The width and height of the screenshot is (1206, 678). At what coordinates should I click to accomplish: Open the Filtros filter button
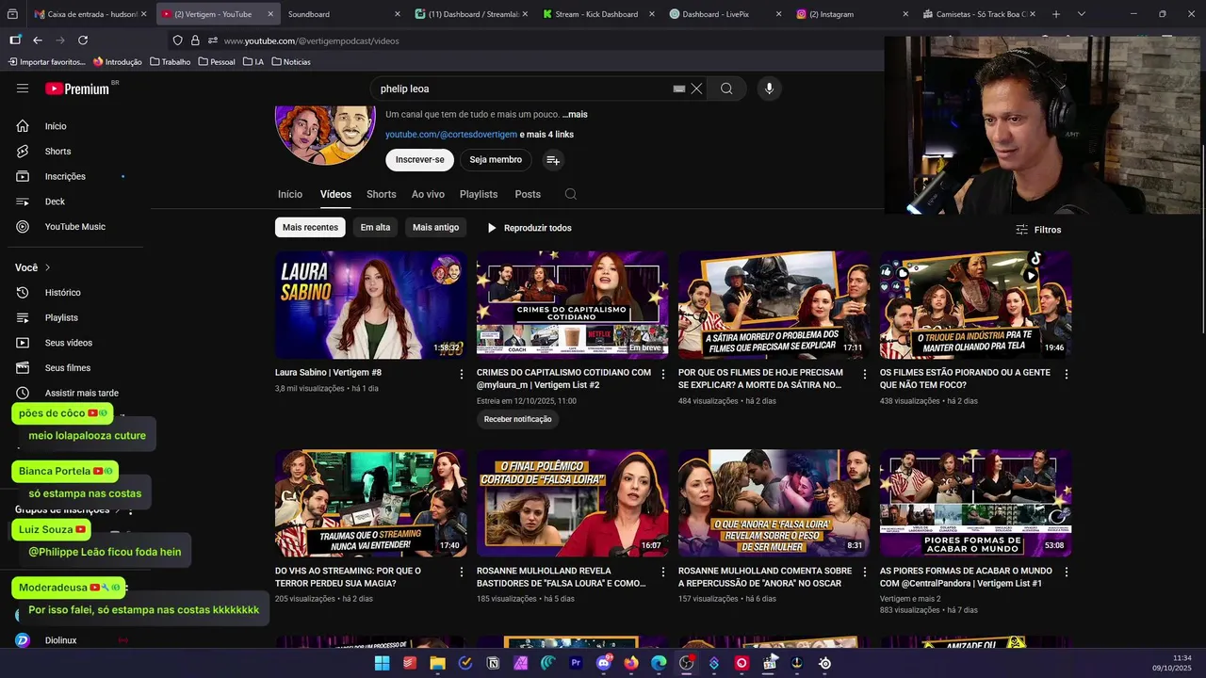tap(1038, 230)
